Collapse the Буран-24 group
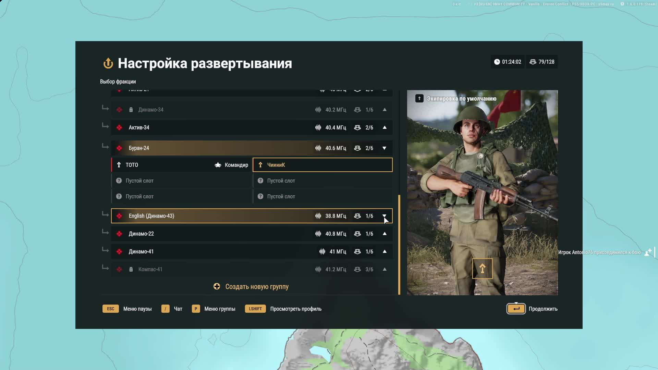 pyautogui.click(x=385, y=148)
